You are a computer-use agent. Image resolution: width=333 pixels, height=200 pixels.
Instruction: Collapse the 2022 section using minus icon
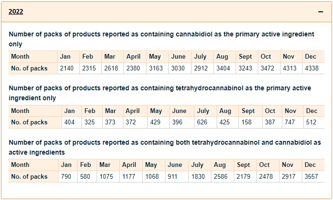[321, 12]
